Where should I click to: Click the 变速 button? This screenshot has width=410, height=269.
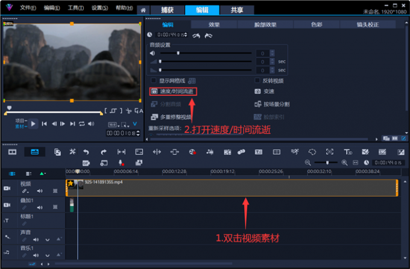click(264, 91)
